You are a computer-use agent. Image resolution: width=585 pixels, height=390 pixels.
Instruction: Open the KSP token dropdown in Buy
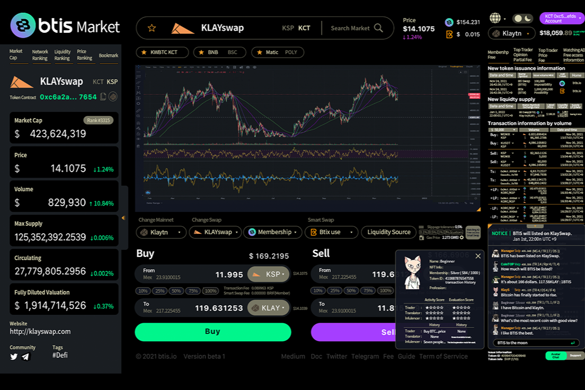coord(268,274)
